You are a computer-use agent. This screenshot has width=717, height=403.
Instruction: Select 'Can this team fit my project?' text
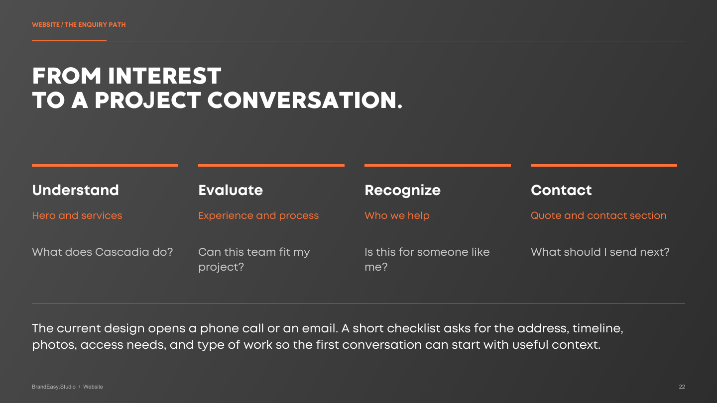point(254,259)
